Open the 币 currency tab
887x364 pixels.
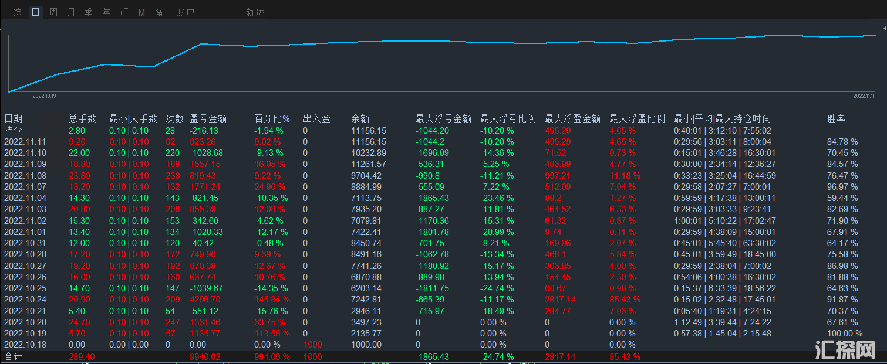pos(124,12)
